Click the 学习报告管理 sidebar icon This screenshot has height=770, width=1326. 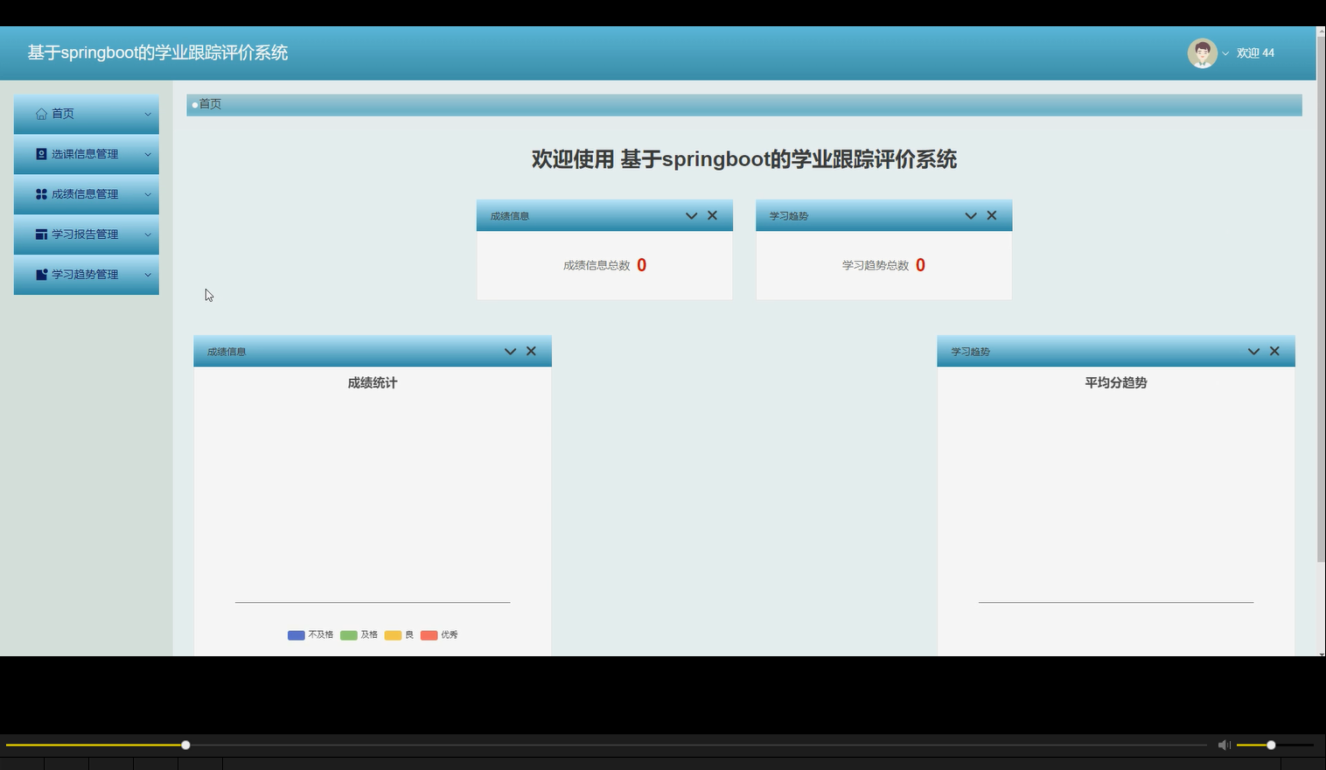[41, 234]
